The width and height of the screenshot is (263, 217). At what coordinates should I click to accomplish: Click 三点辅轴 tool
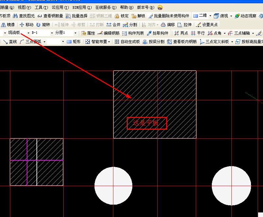tap(239, 33)
